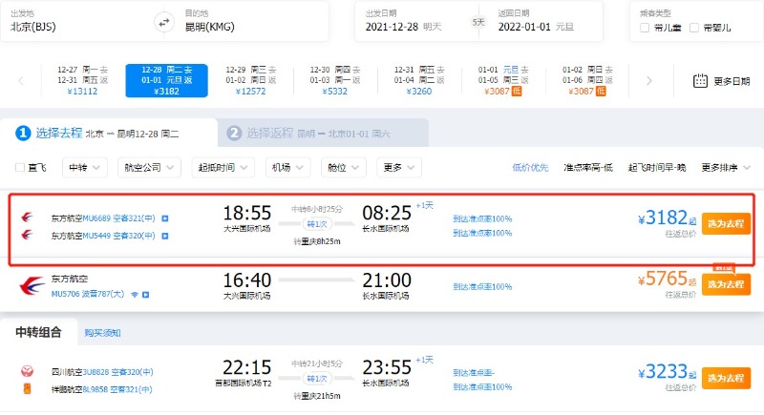The image size is (764, 415).
Task: Enable the 带儿童 checkbox
Action: pos(645,28)
